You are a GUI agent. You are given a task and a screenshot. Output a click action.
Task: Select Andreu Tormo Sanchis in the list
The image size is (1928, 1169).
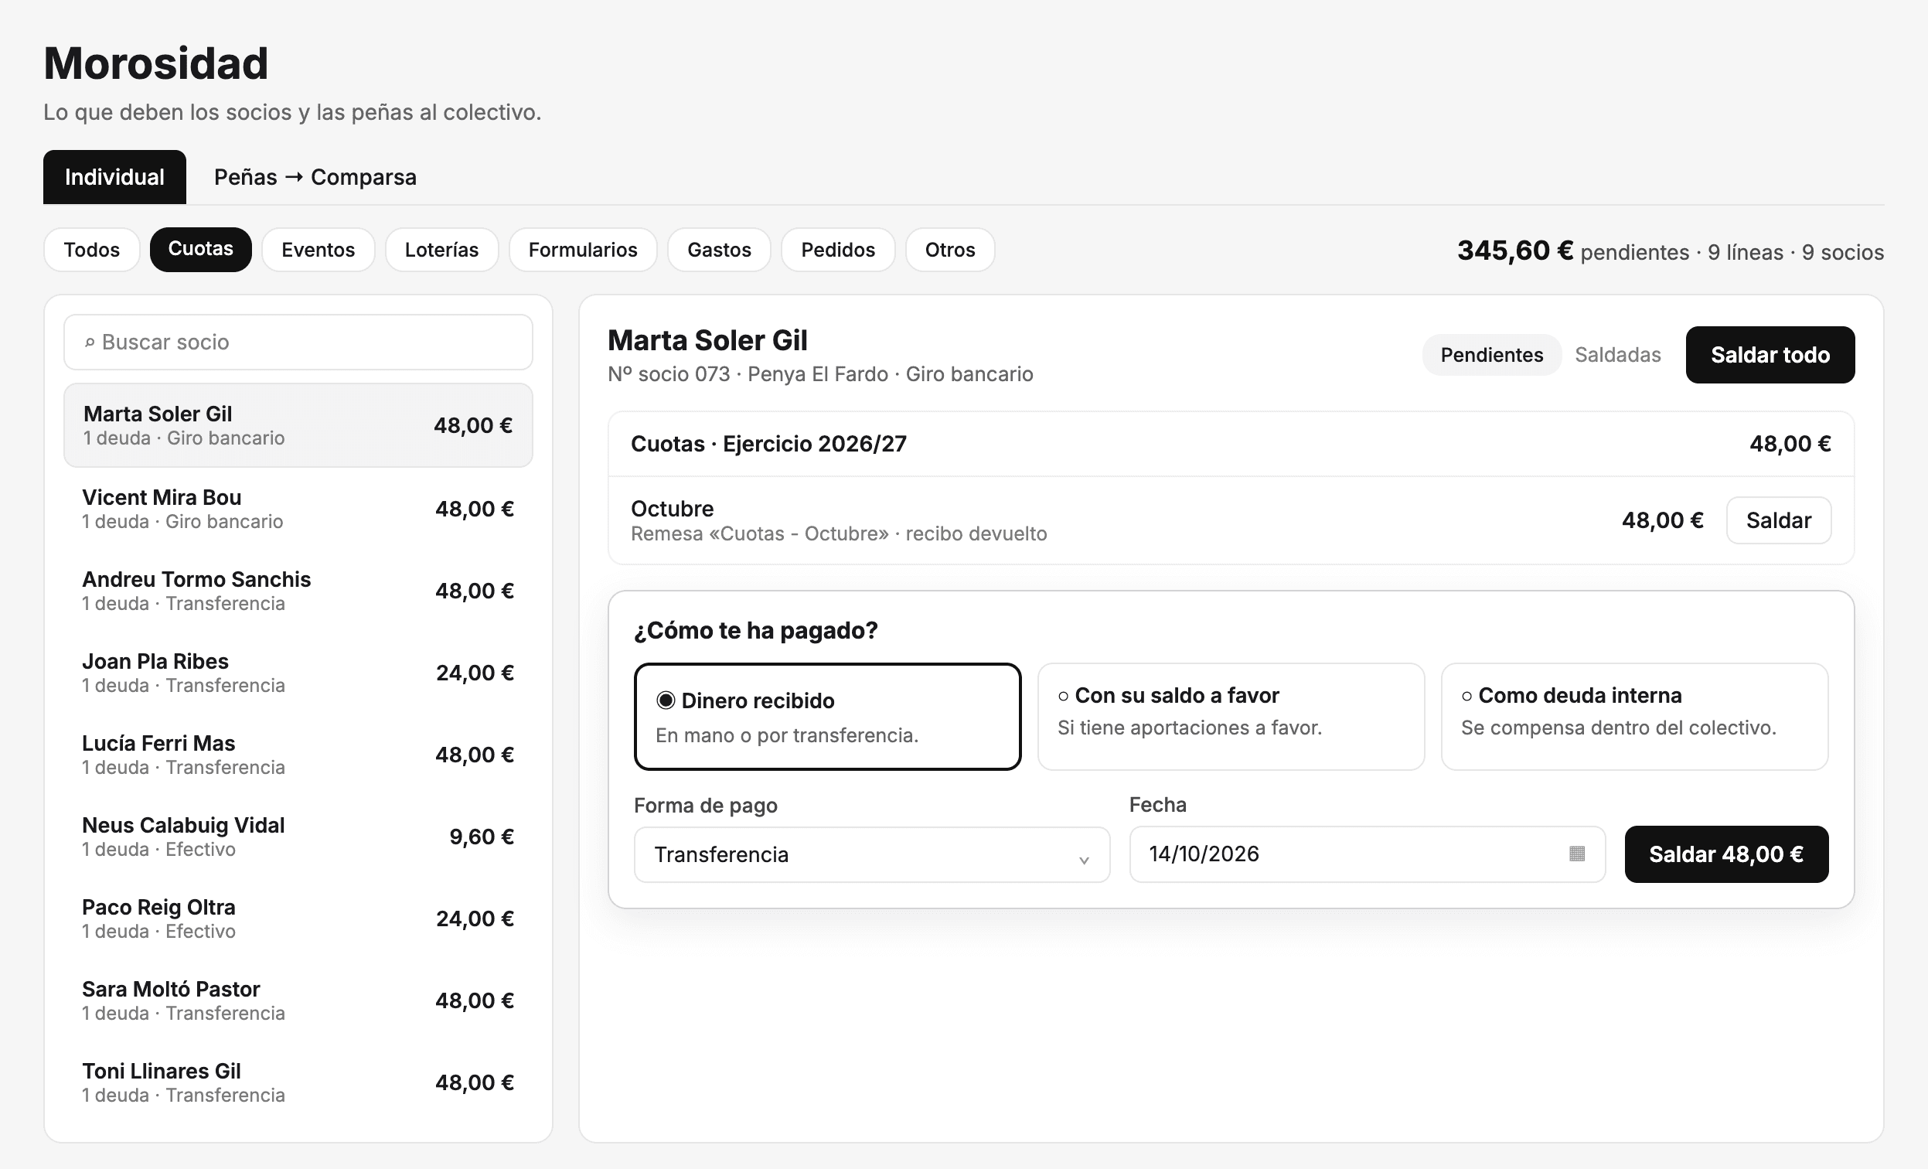(298, 591)
